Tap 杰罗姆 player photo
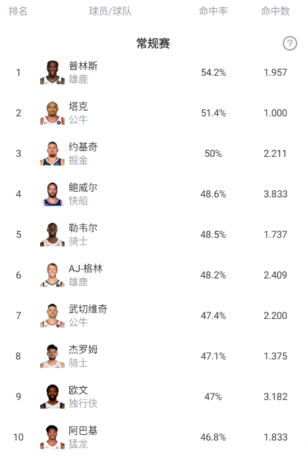The width and height of the screenshot is (307, 458). [52, 356]
